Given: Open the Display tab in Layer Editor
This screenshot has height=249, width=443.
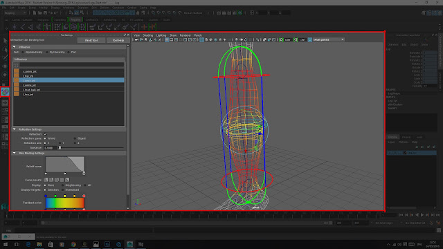Looking at the screenshot, I should (392, 137).
